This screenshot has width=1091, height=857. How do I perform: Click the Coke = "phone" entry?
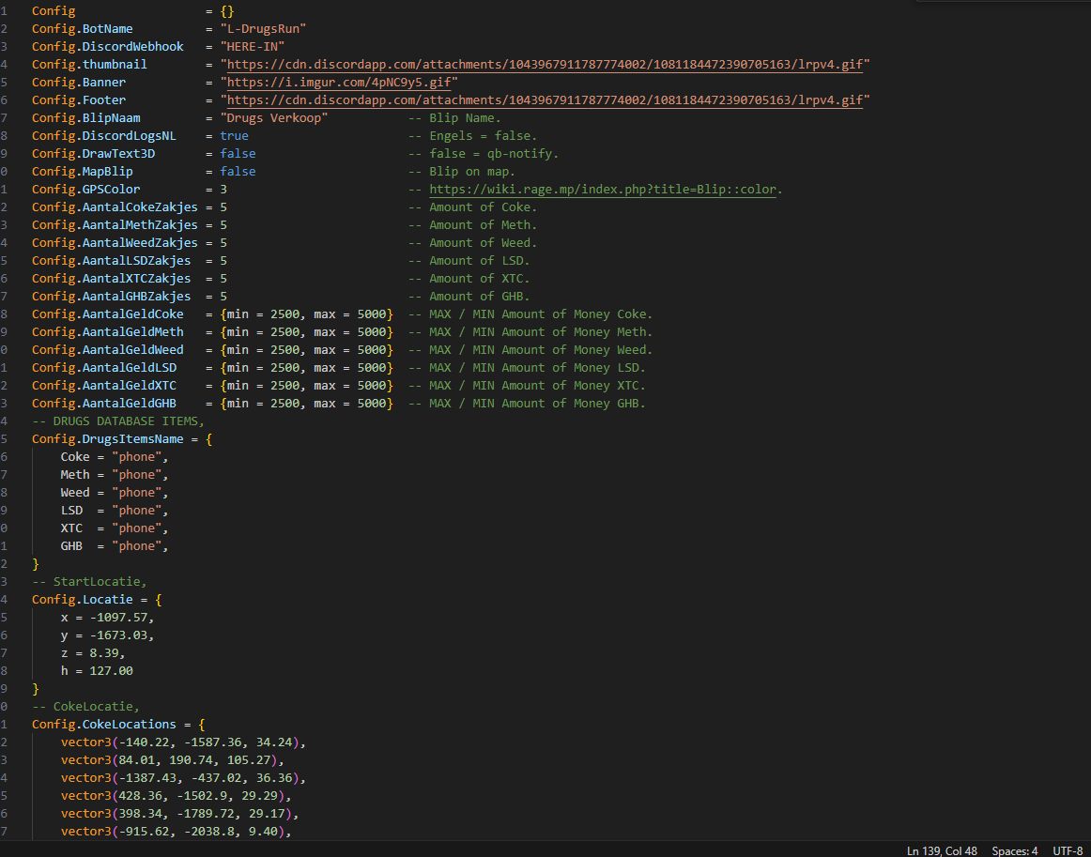coord(115,457)
